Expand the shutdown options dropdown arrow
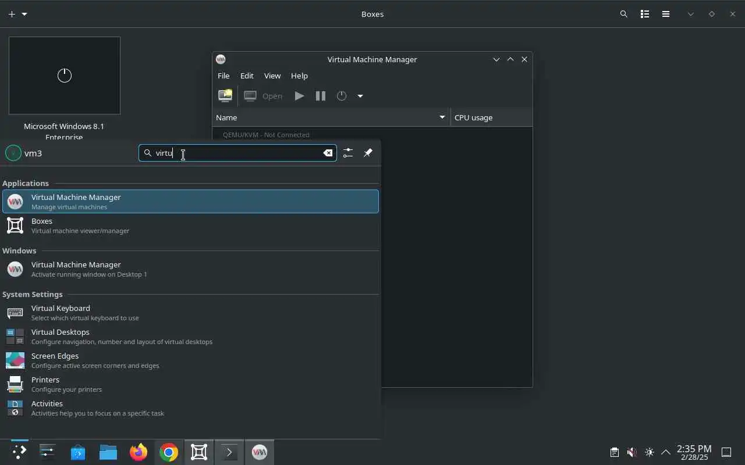 pyautogui.click(x=360, y=96)
